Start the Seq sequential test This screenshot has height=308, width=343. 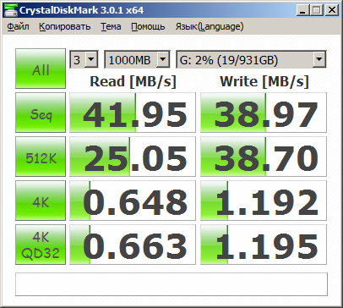pyautogui.click(x=41, y=113)
